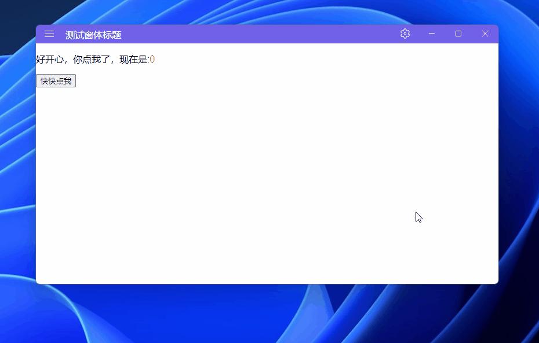Open the settings gear in the title bar
The width and height of the screenshot is (539, 343).
click(x=404, y=34)
